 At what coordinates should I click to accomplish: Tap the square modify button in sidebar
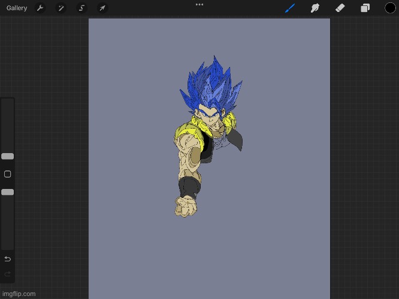coord(8,174)
